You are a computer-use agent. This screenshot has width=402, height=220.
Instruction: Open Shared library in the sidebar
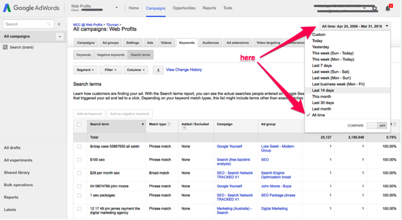click(17, 172)
